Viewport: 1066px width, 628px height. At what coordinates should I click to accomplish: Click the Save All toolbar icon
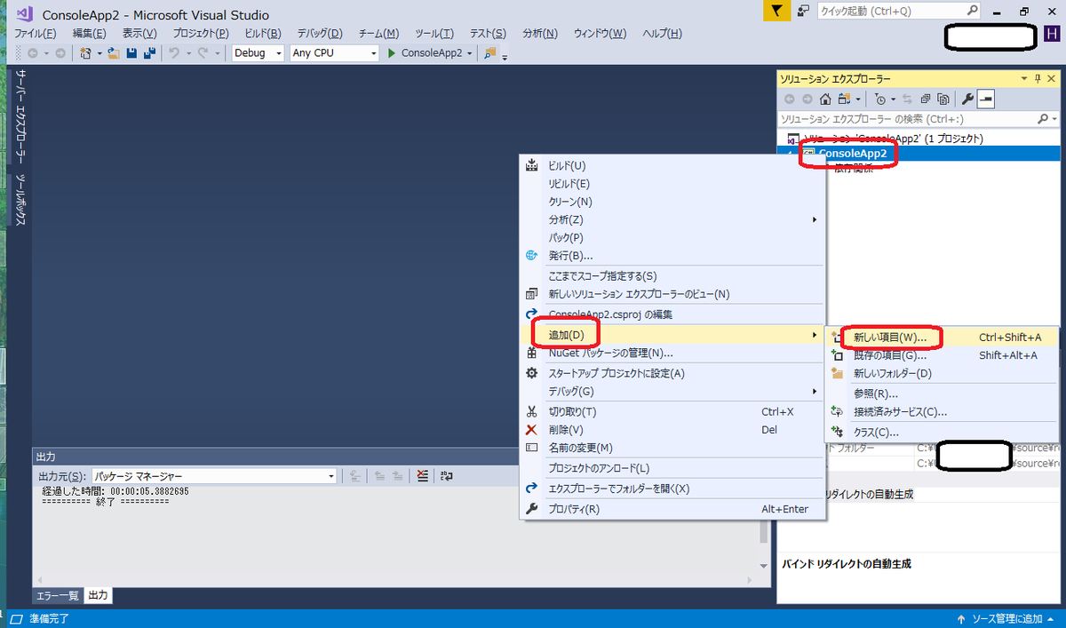(x=147, y=53)
